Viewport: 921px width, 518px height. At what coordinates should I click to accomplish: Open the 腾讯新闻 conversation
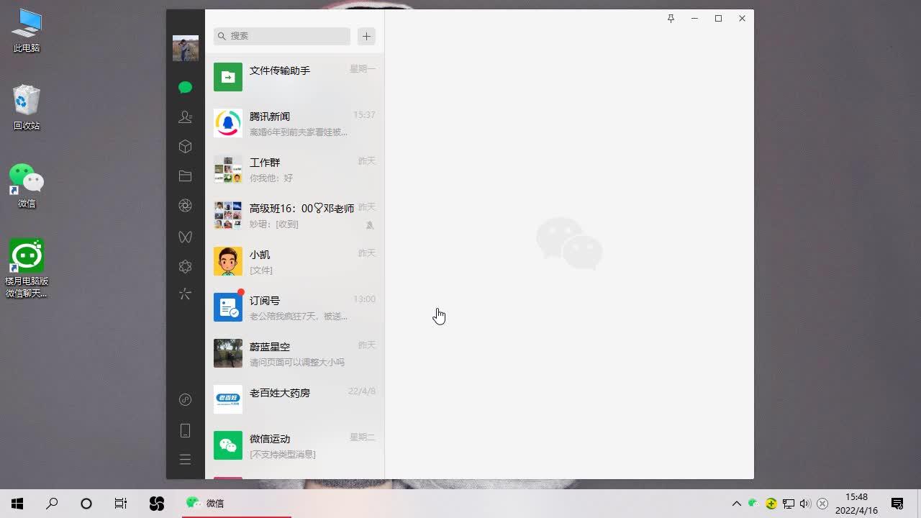(294, 123)
